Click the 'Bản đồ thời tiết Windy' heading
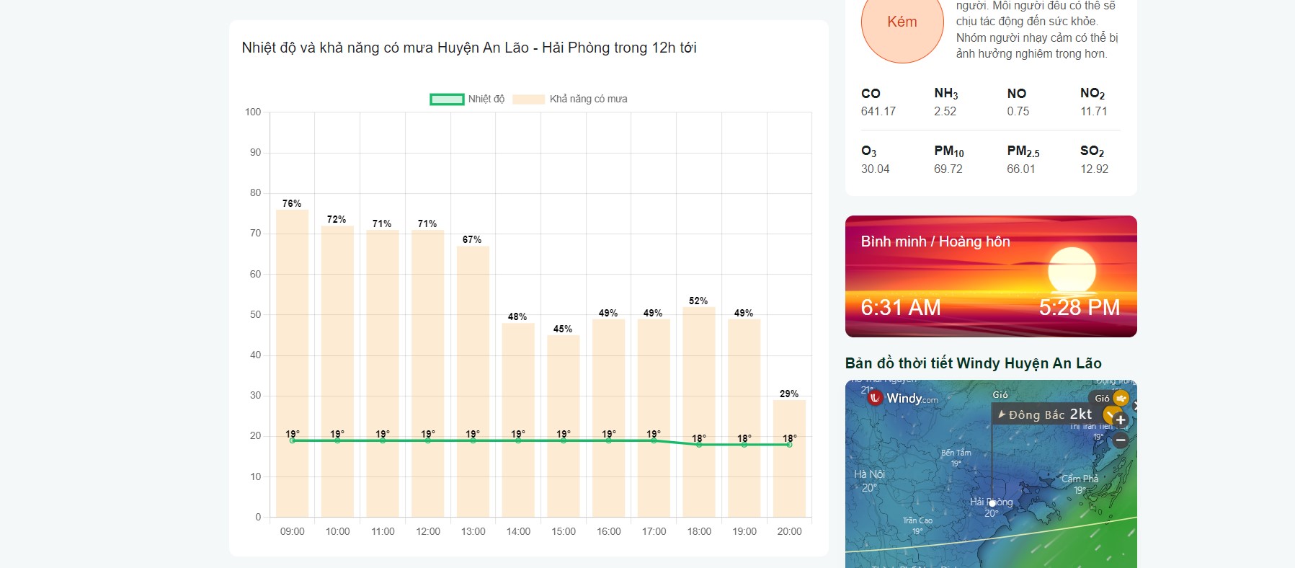Screen dimensions: 1295x568 (973, 363)
